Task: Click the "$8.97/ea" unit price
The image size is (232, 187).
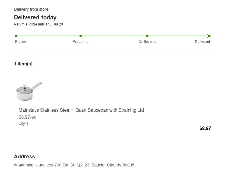Action: point(28,117)
